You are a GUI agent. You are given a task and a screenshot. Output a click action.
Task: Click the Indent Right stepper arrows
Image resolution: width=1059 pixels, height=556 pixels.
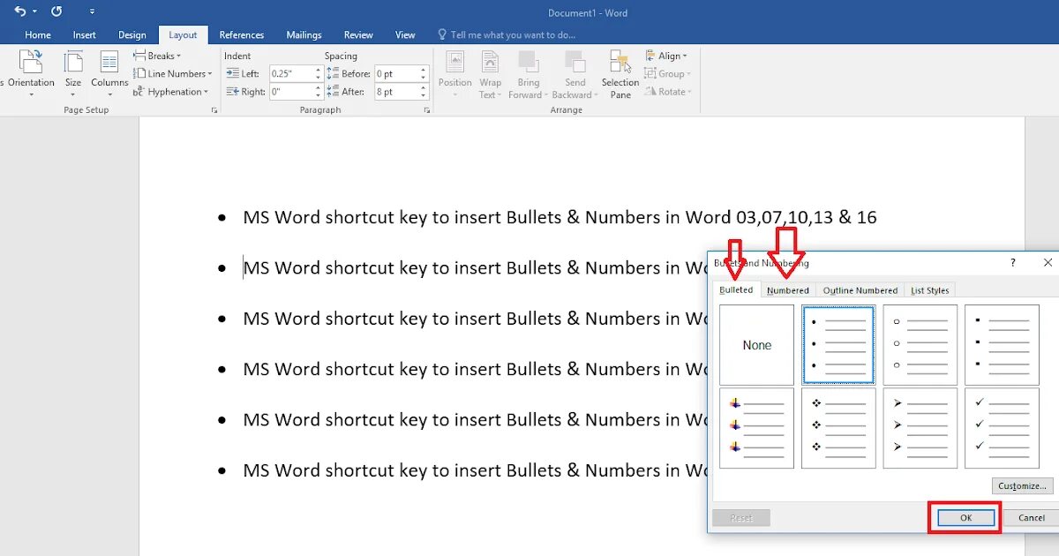(x=319, y=92)
